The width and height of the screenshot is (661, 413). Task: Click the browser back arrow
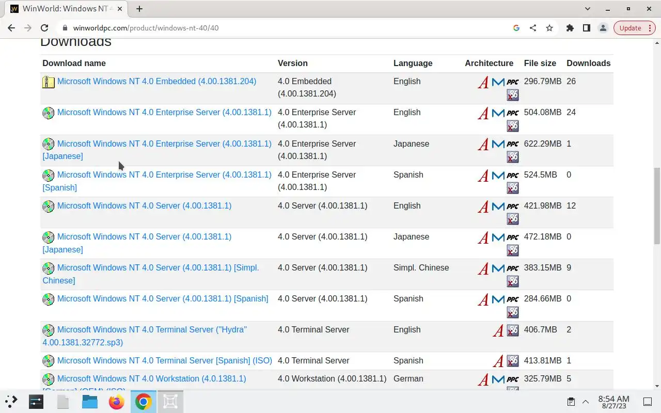click(x=11, y=28)
